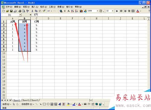Viewport: 151px width, 110px height.
Task: Open the font color dropdown arrow
Action: 141,11
